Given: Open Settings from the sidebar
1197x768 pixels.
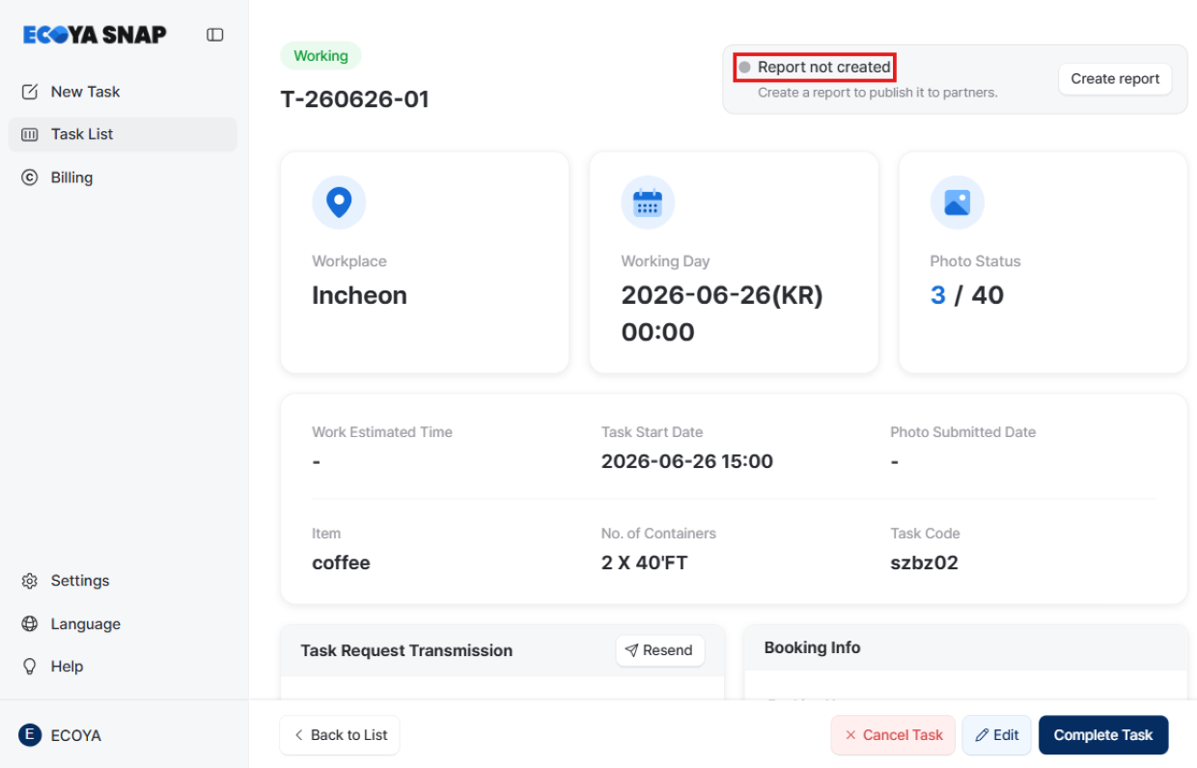Looking at the screenshot, I should click(123, 581).
